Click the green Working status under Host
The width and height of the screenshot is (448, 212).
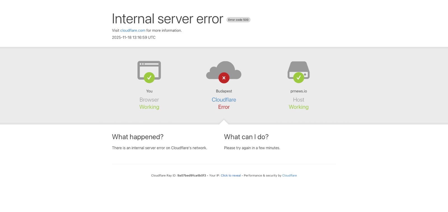[299, 107]
